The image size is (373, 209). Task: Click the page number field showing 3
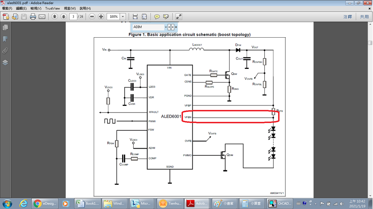[73, 17]
